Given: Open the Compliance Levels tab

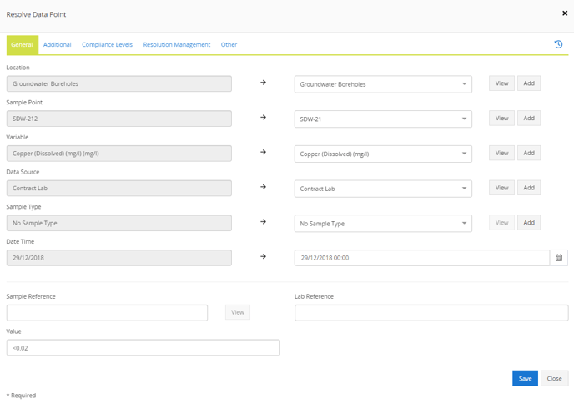Looking at the screenshot, I should [108, 45].
